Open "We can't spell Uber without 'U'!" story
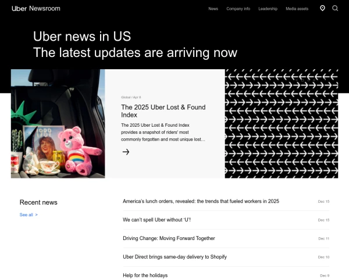The image size is (349, 279). click(x=156, y=220)
